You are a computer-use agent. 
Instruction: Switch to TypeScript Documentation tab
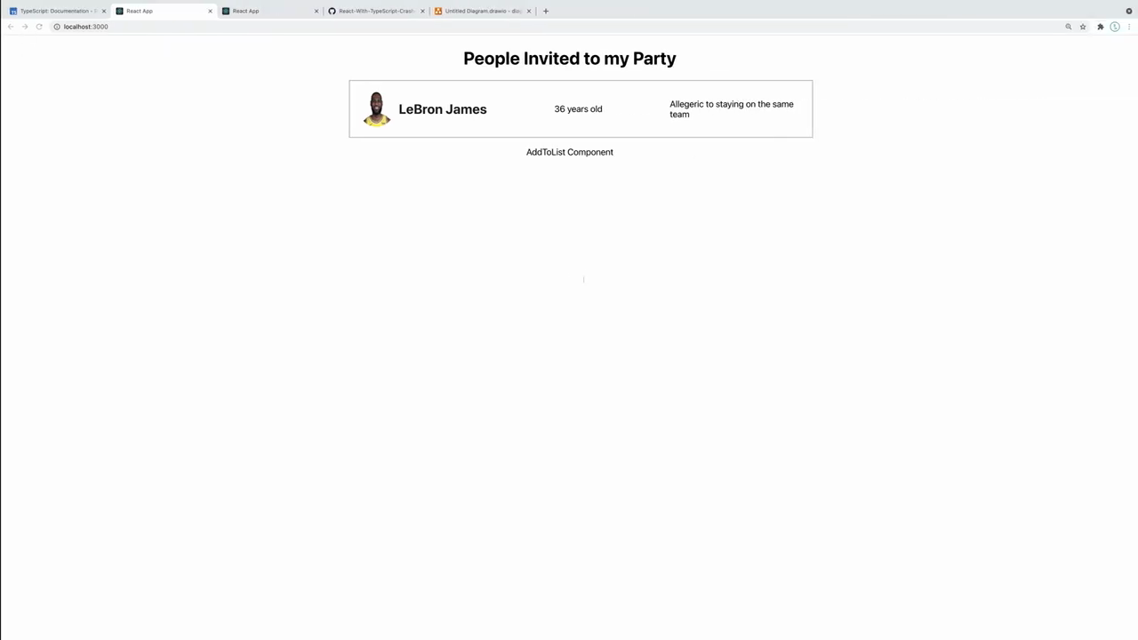point(54,11)
